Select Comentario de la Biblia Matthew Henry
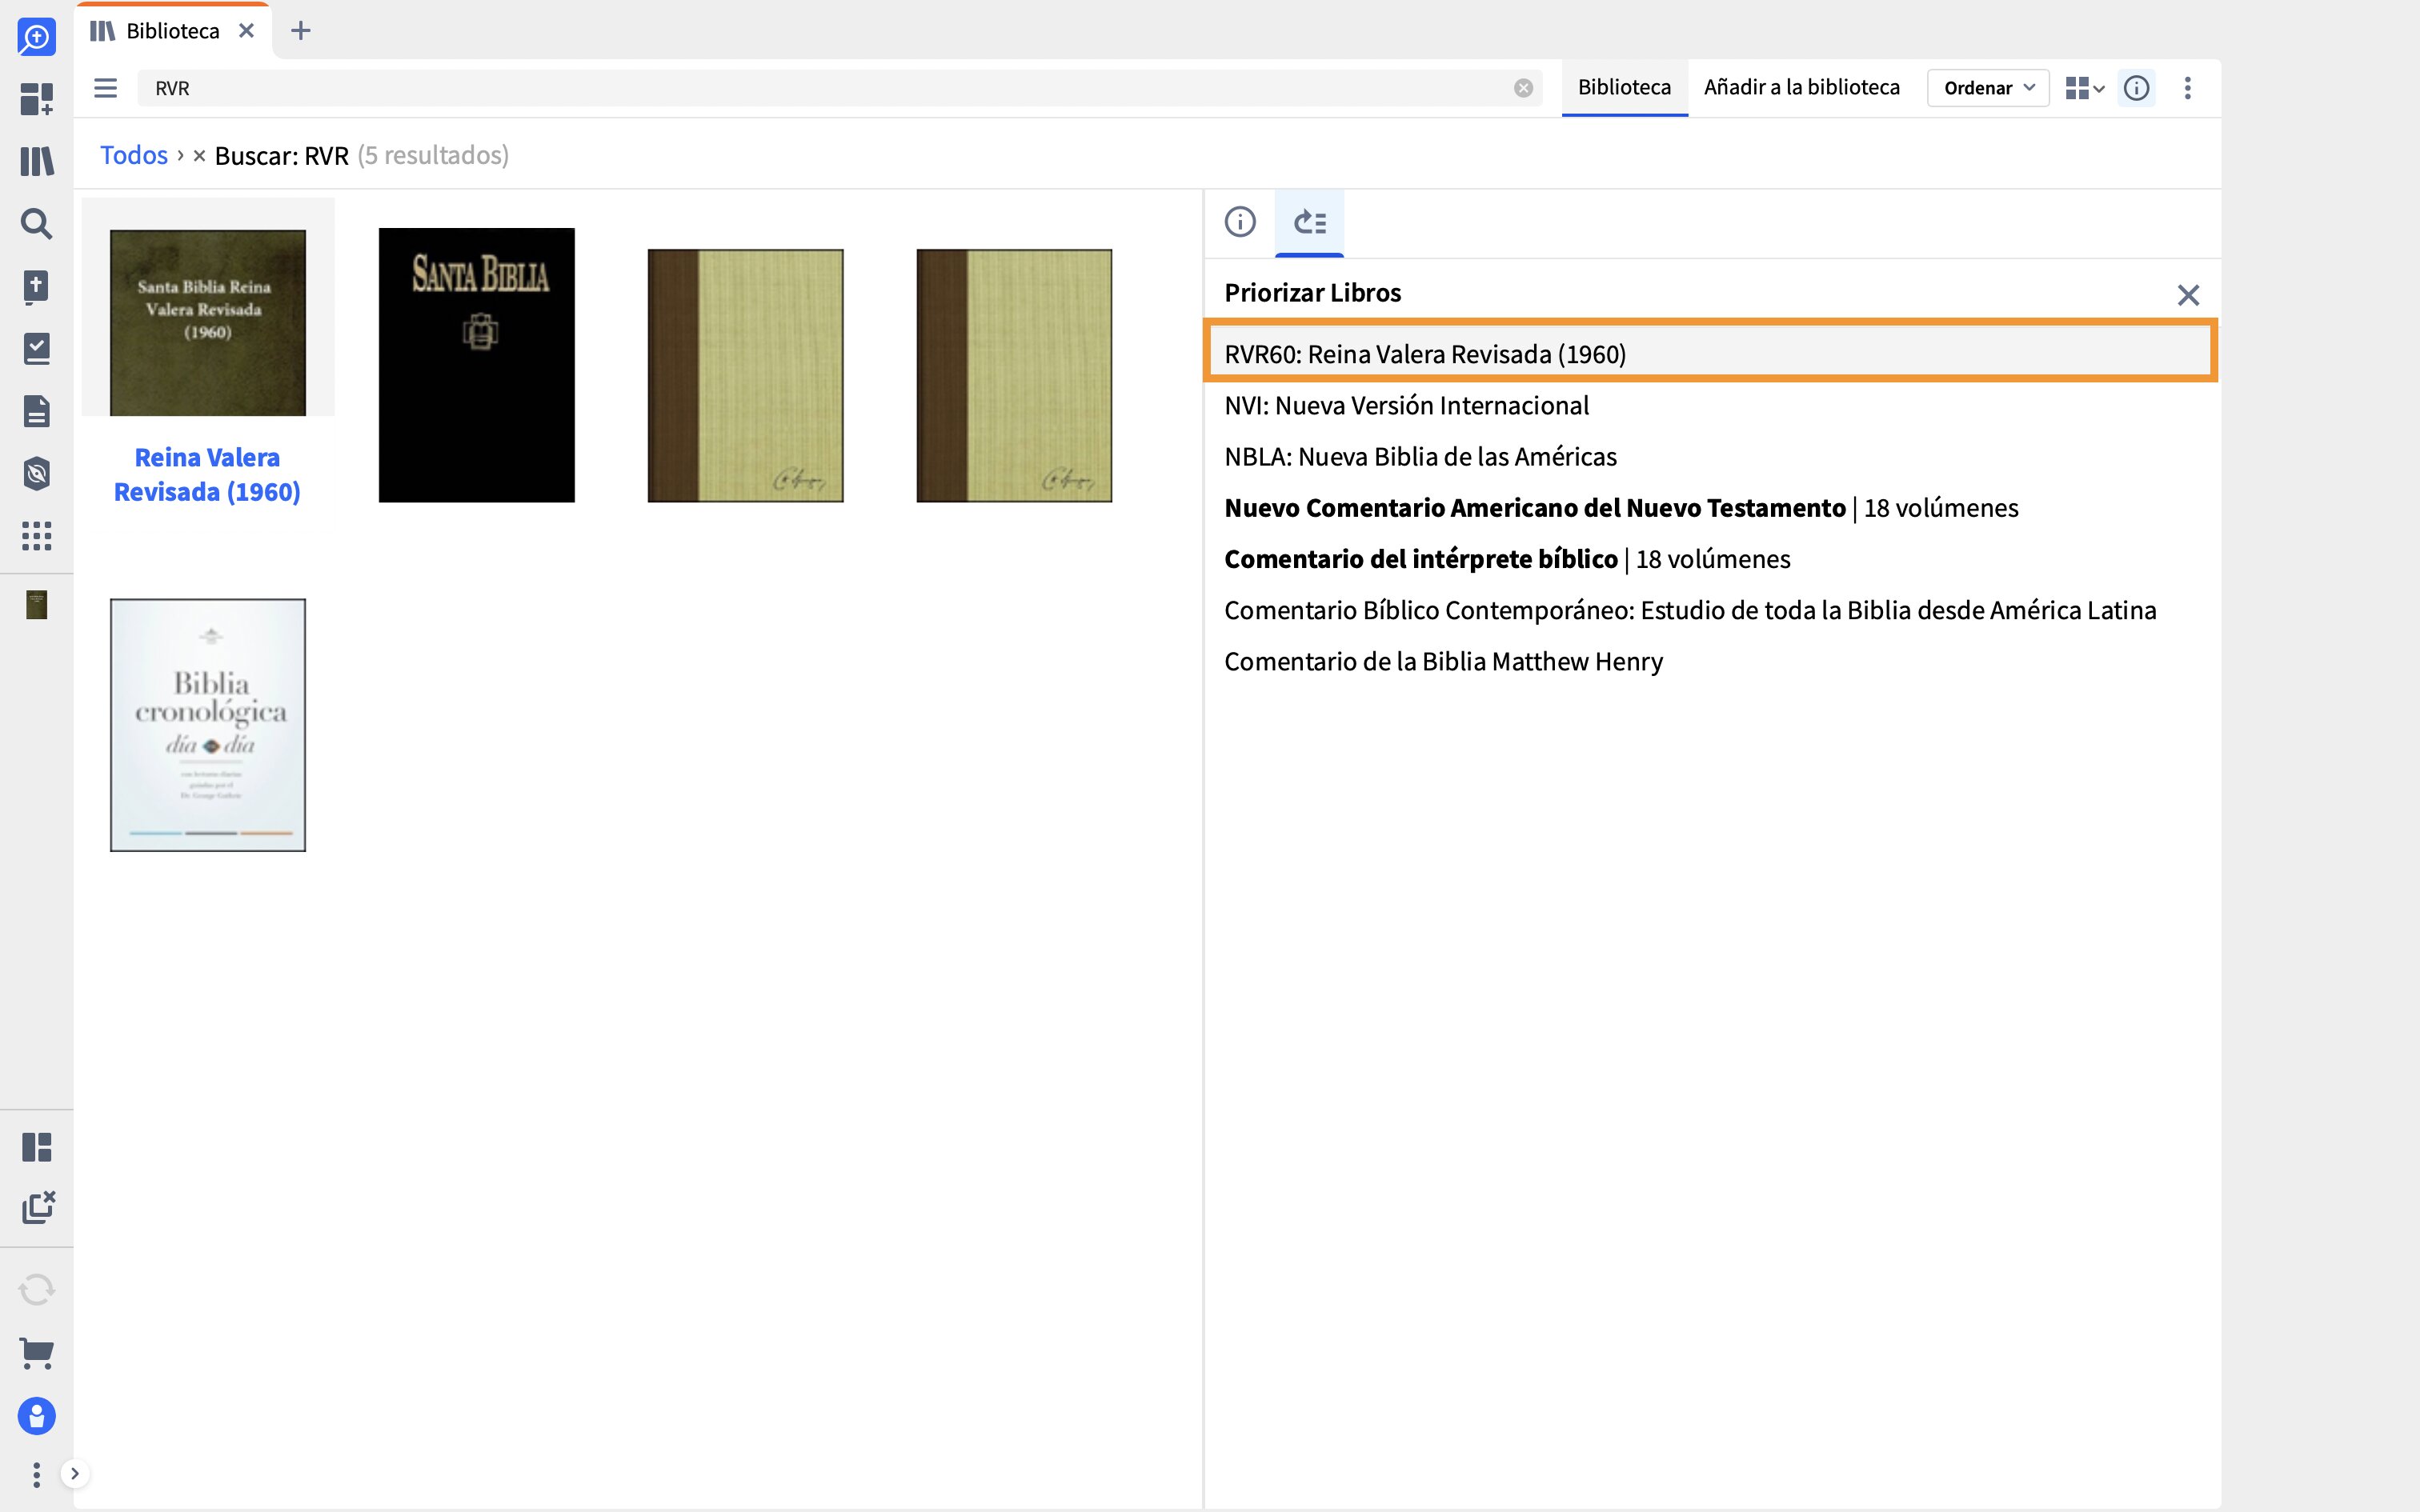Viewport: 2420px width, 1512px height. pyautogui.click(x=1710, y=661)
